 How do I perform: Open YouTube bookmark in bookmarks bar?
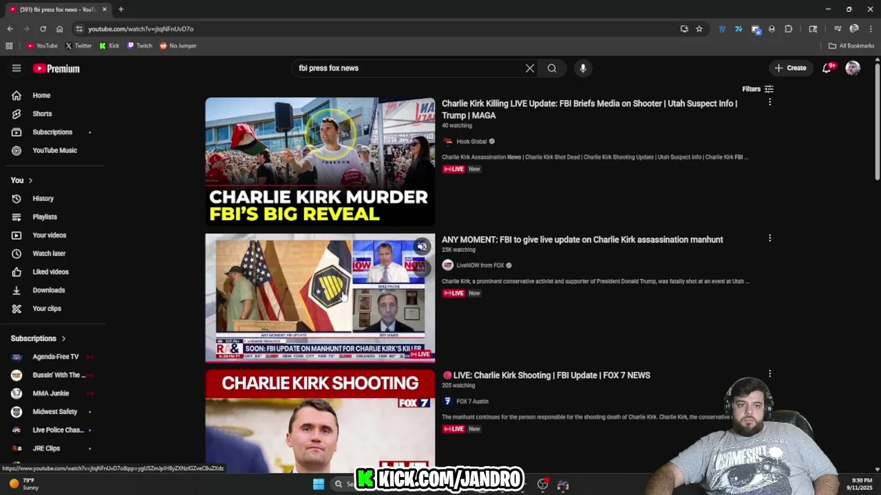pos(42,46)
